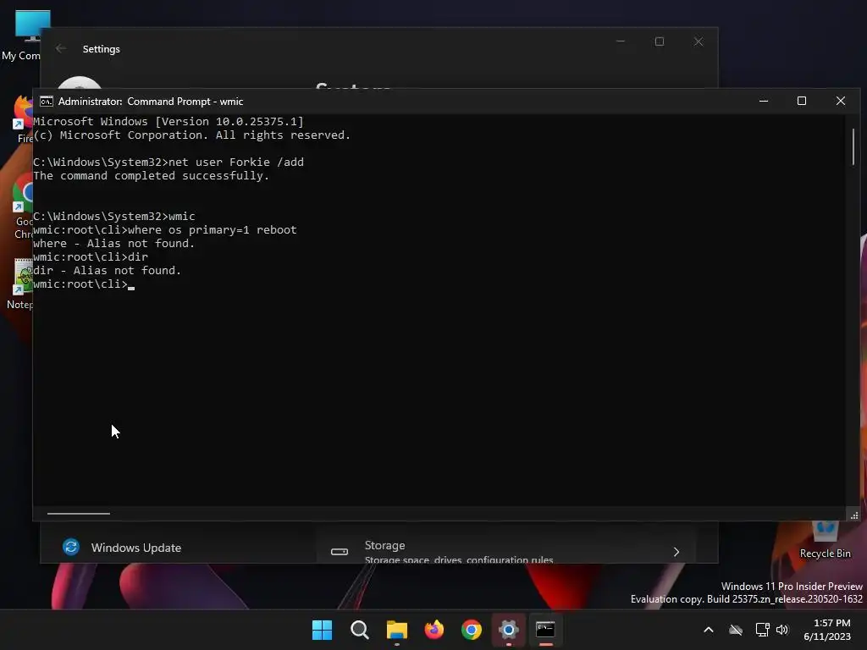Select Notepad++ desktop shortcut
Image resolution: width=867 pixels, height=650 pixels.
[x=20, y=284]
